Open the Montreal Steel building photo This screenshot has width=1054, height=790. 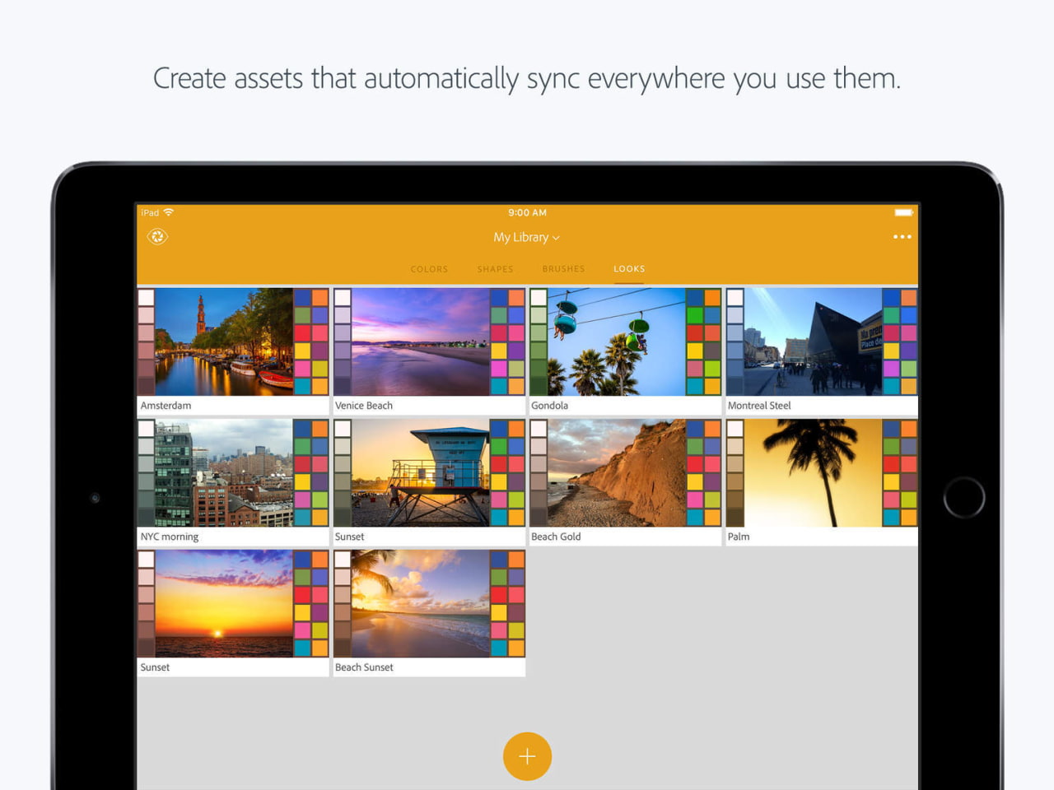(x=813, y=342)
